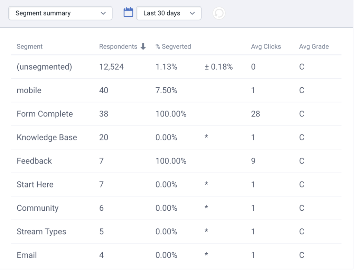The width and height of the screenshot is (354, 271).
Task: Click the calendar icon
Action: pos(128,13)
